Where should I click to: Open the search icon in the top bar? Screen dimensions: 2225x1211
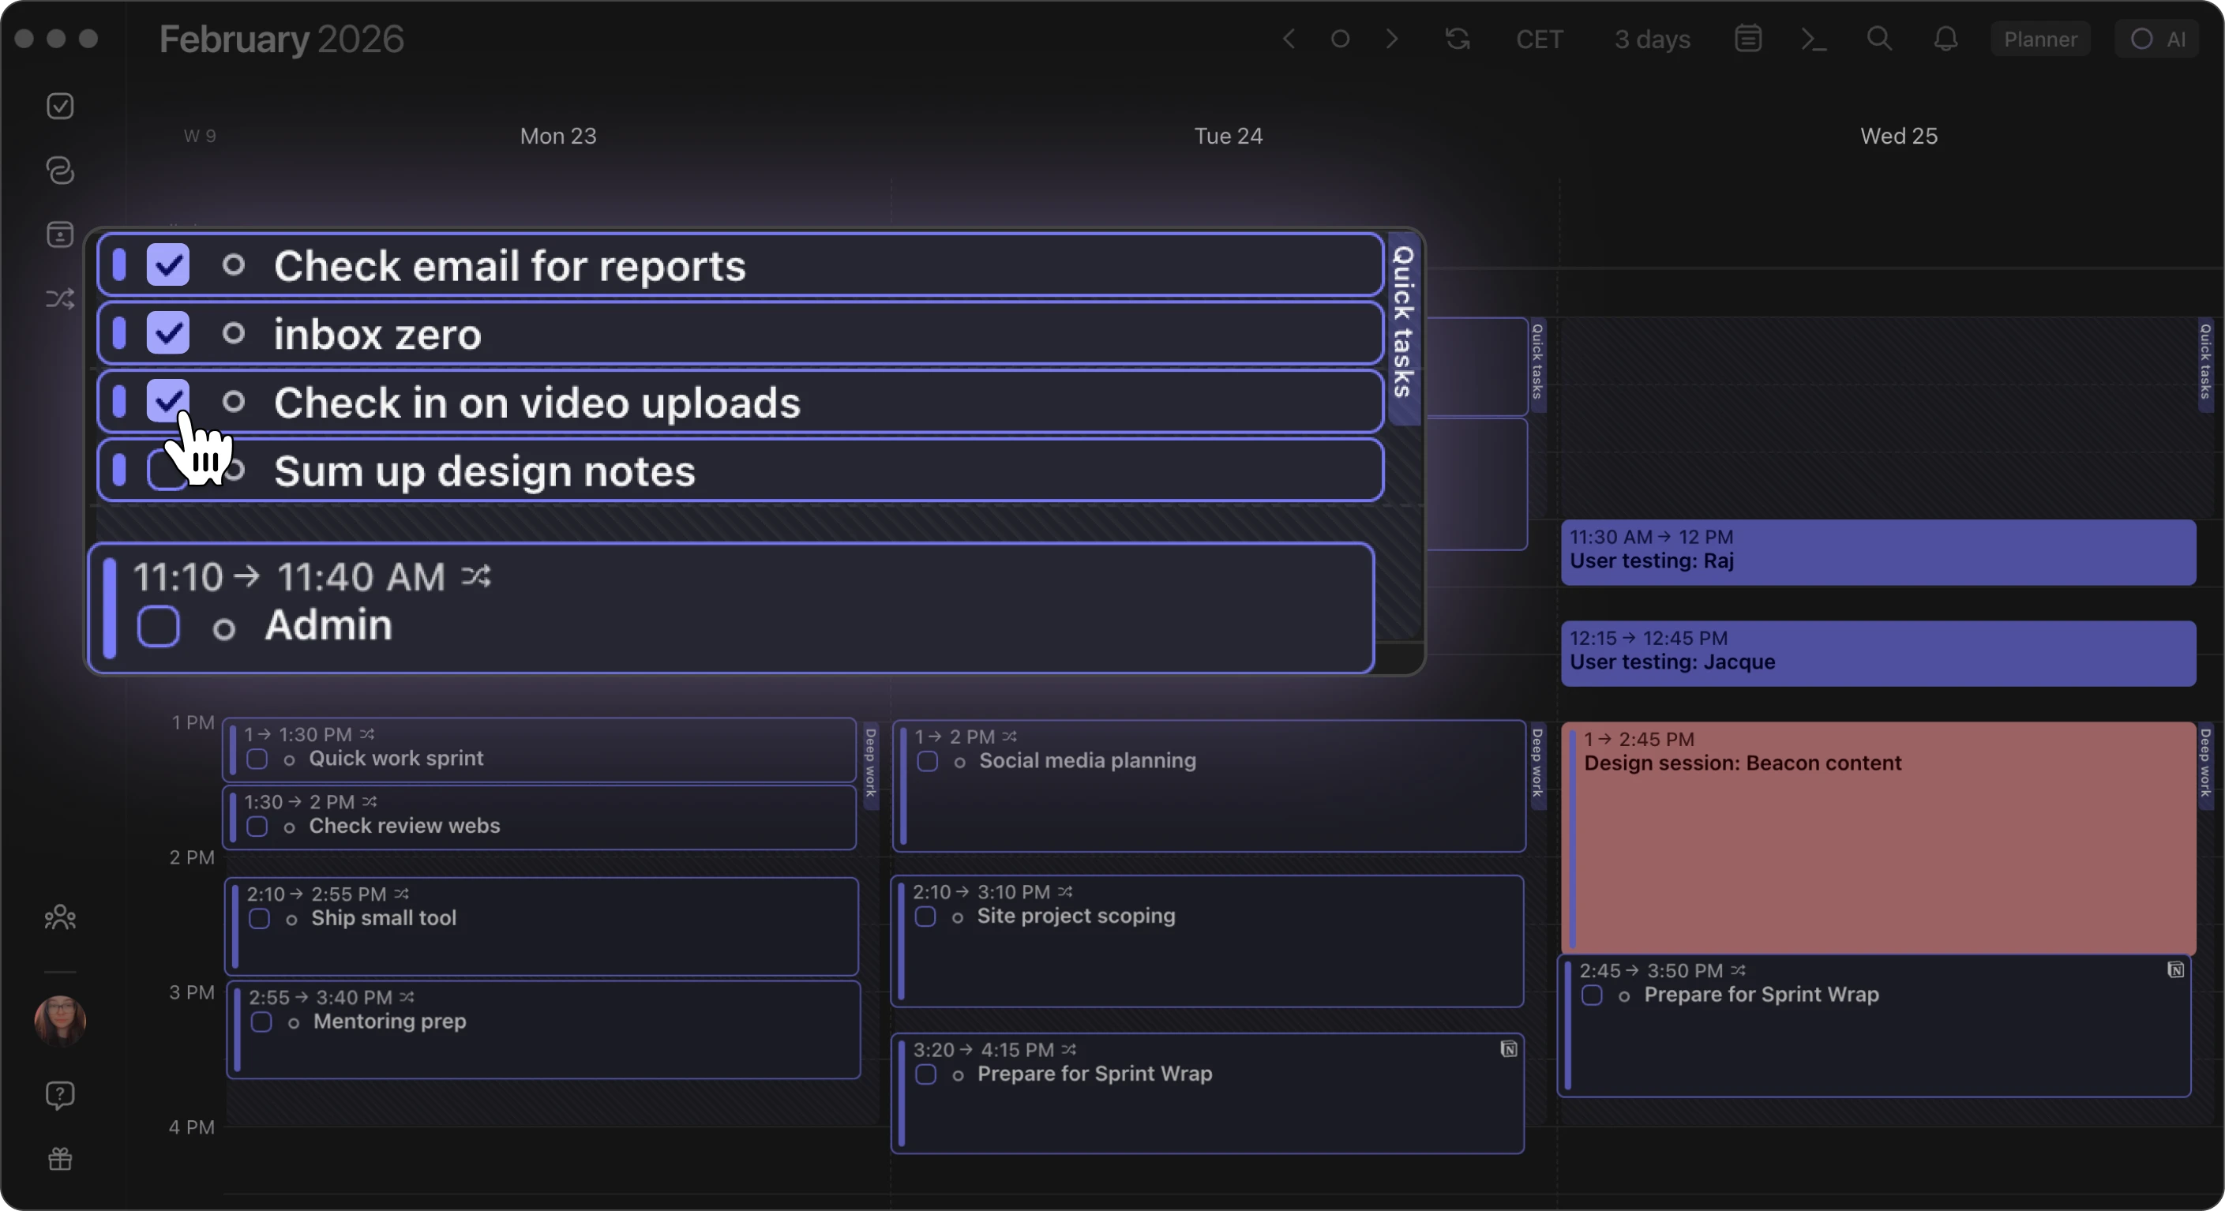[1881, 39]
